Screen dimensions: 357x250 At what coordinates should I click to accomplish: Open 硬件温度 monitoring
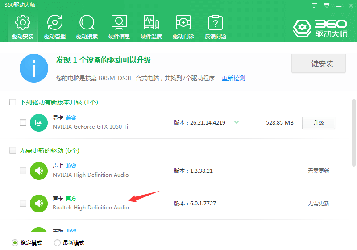(x=151, y=27)
